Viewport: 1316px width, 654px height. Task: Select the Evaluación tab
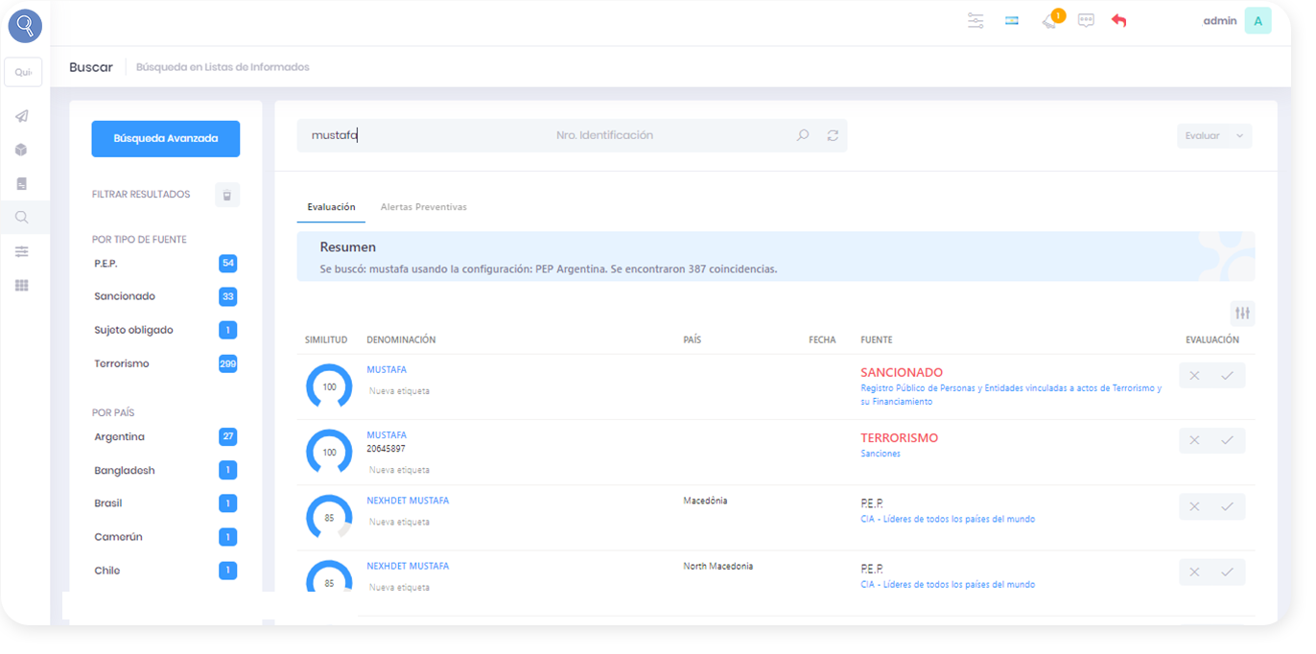point(331,206)
